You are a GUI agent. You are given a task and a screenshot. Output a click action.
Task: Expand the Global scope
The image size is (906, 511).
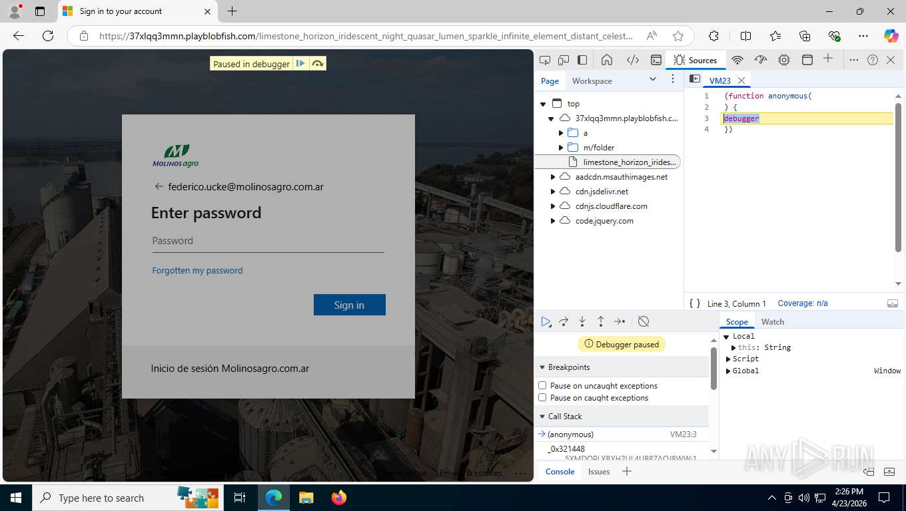(728, 371)
